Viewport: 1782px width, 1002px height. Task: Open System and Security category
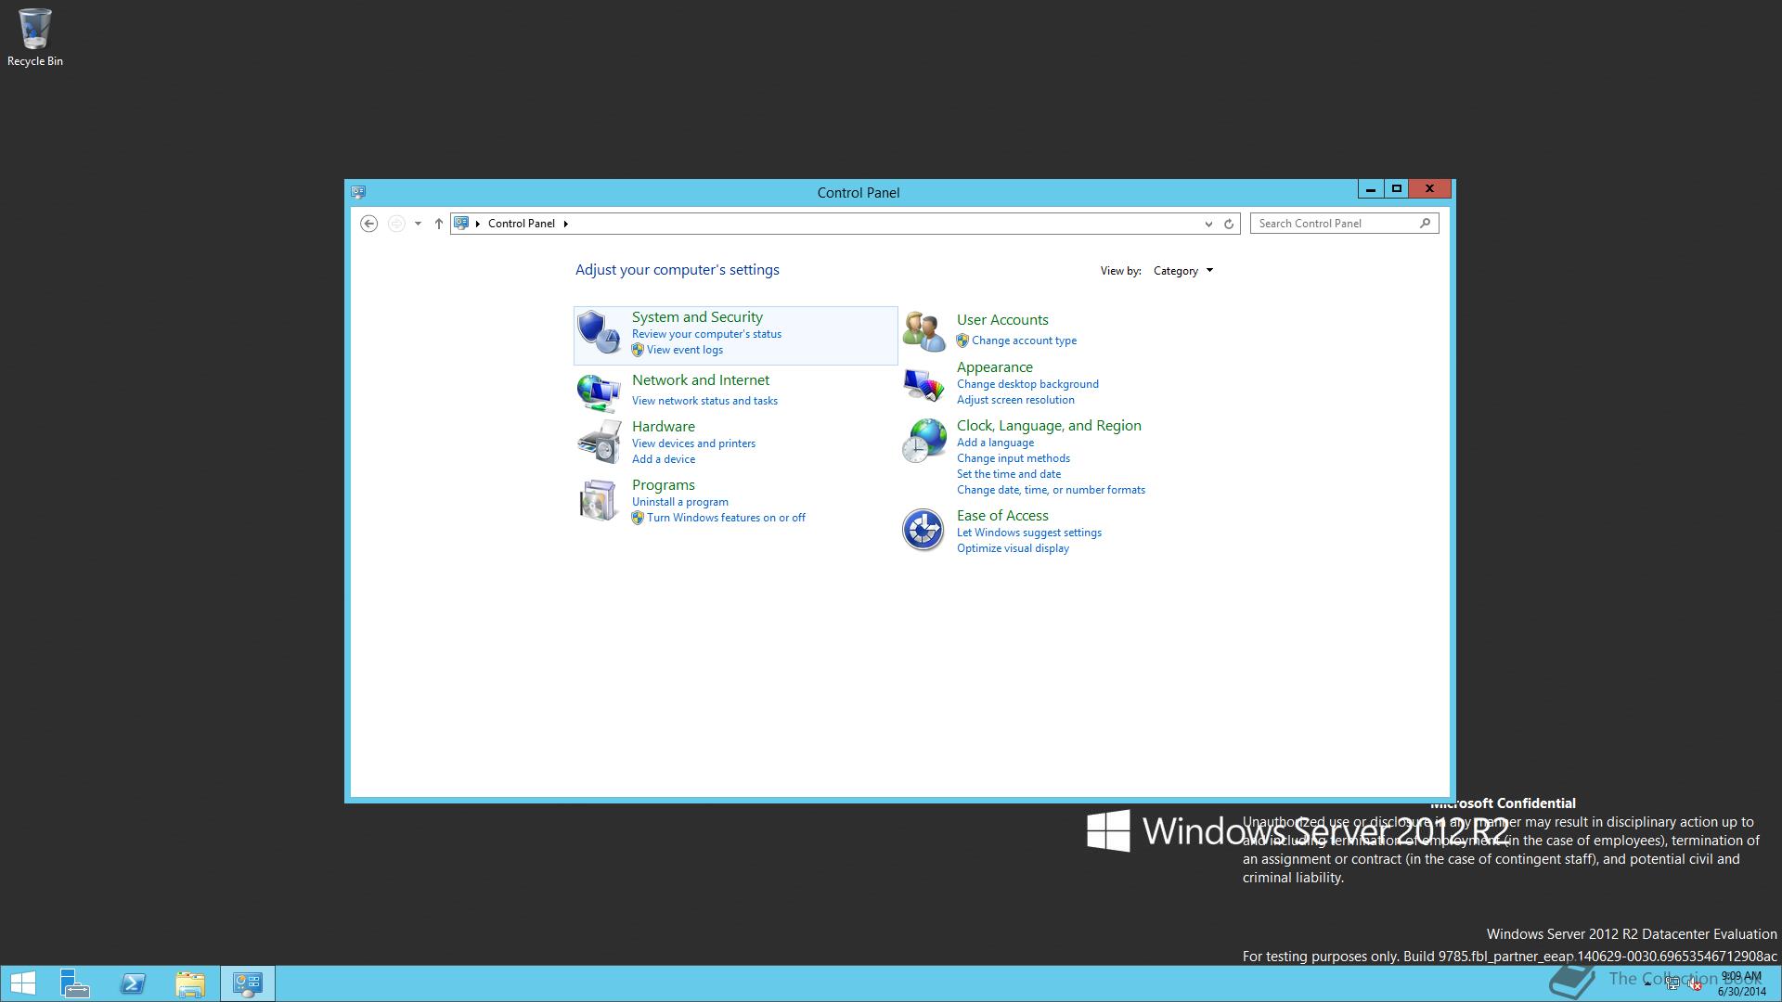(x=697, y=317)
